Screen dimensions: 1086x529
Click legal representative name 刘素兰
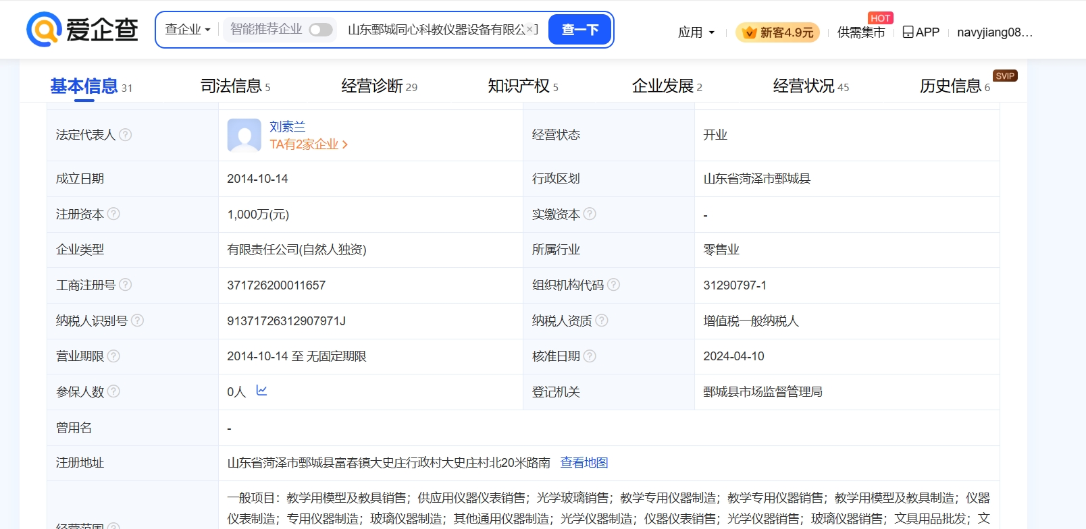287,126
